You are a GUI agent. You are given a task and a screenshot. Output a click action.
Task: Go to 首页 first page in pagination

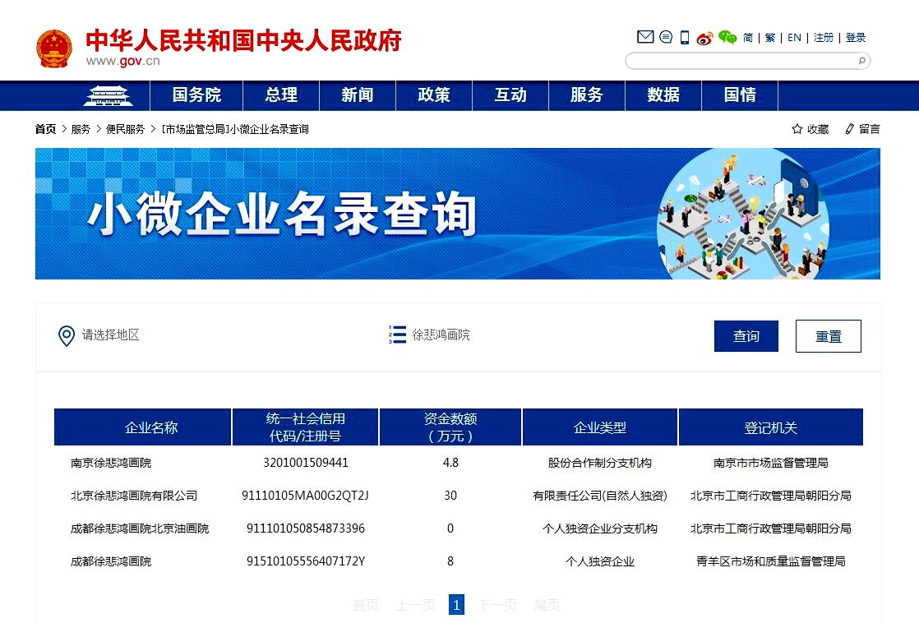(366, 605)
